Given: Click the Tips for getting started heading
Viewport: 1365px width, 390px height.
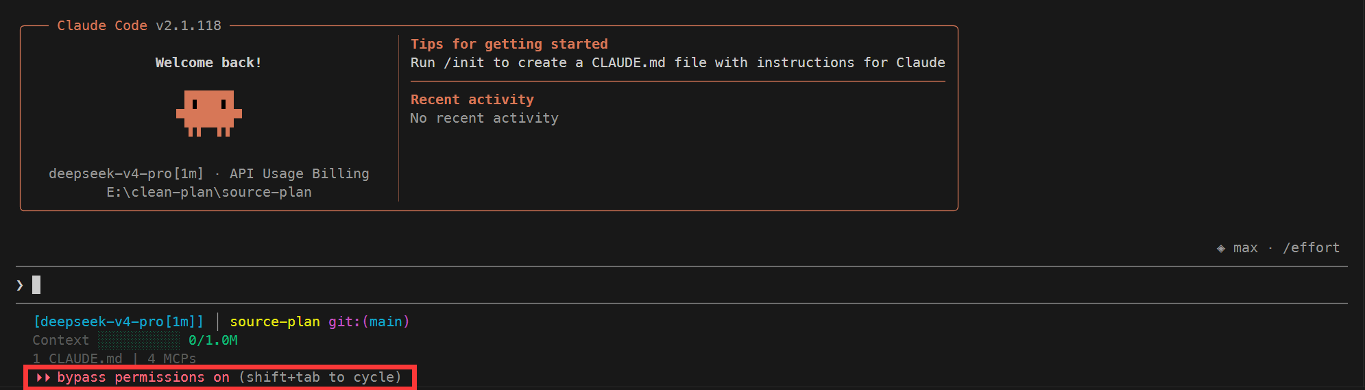Looking at the screenshot, I should pyautogui.click(x=509, y=45).
